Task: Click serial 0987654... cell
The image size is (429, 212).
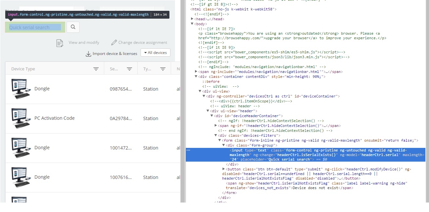Action: [121, 89]
